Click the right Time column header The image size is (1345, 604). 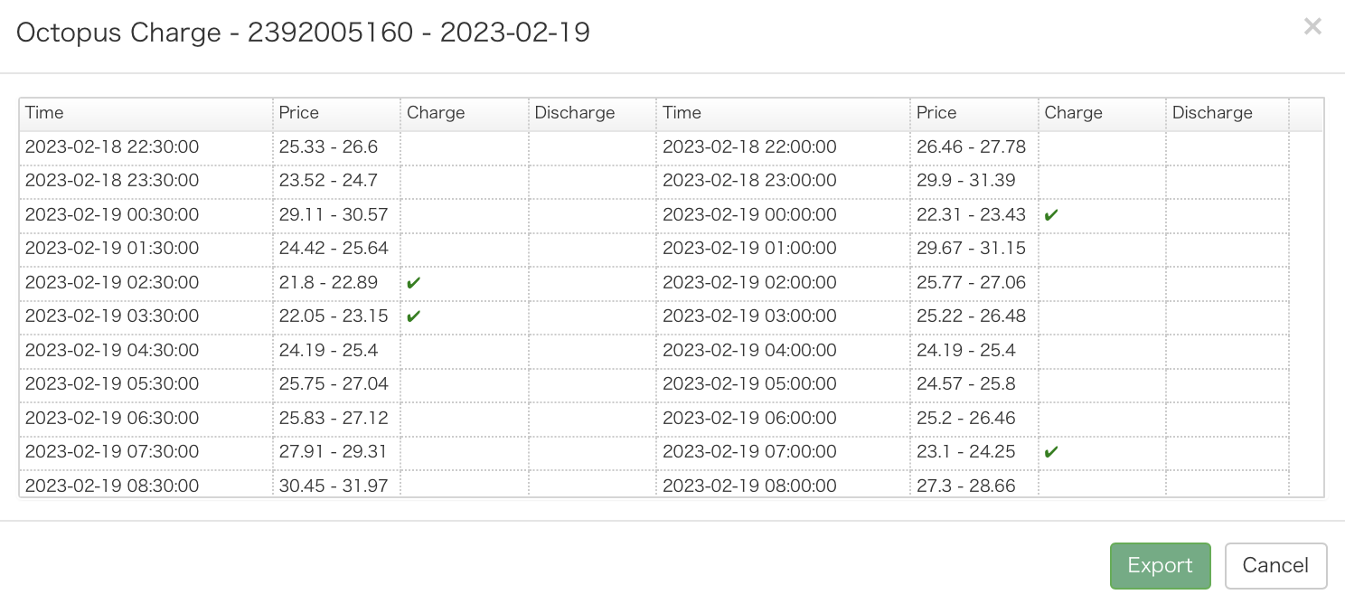783,113
